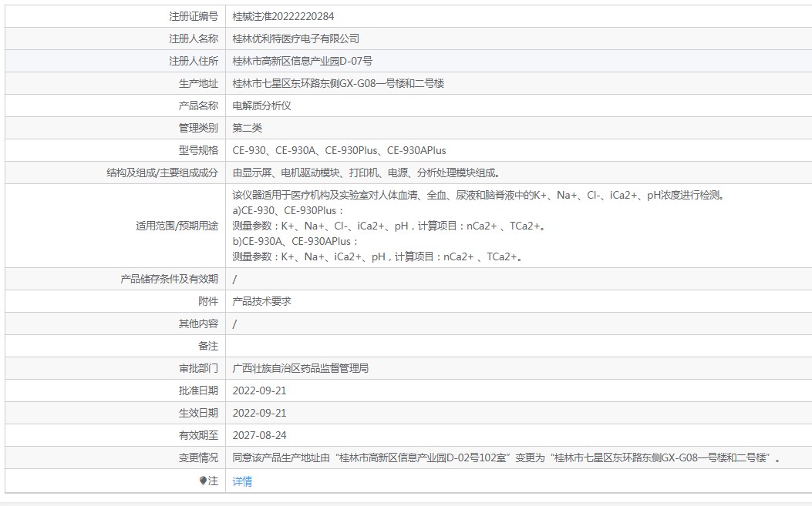This screenshot has height=506, width=812.
Task: Click label 变更情况
Action: pyautogui.click(x=198, y=458)
